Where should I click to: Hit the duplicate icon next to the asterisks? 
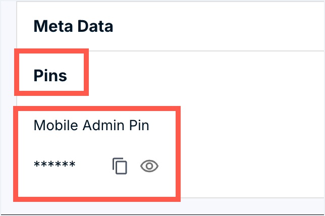(120, 166)
